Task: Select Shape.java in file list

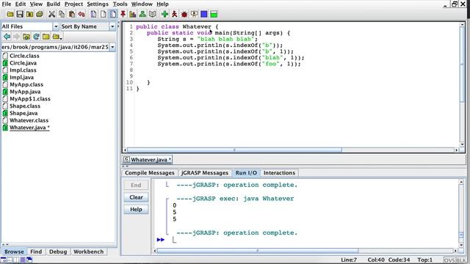Action: tap(23, 113)
